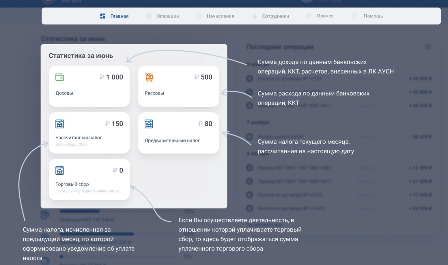Switch to the Операции tab
Screen dimensions: 448x265
click(163, 16)
